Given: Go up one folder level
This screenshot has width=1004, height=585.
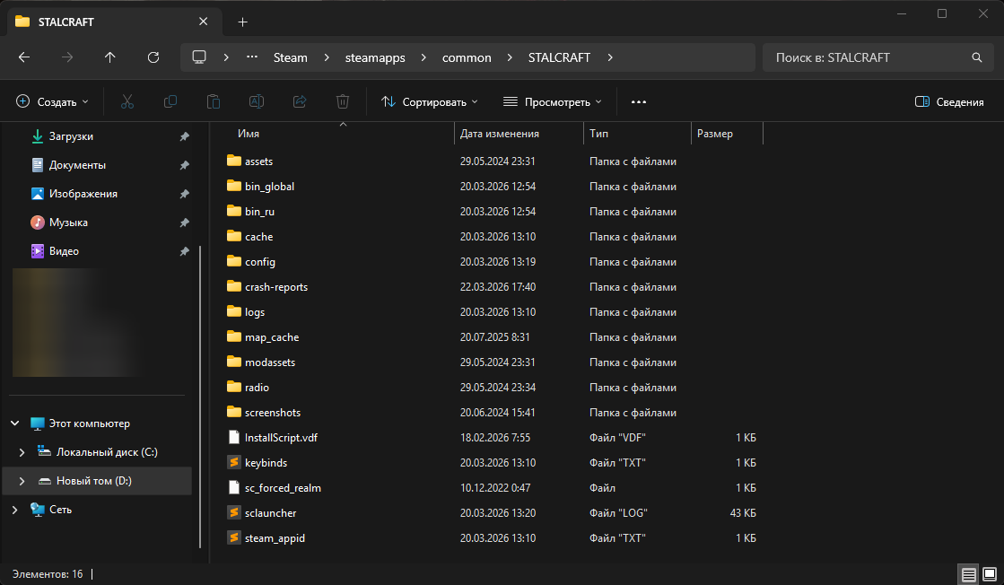Looking at the screenshot, I should point(110,57).
